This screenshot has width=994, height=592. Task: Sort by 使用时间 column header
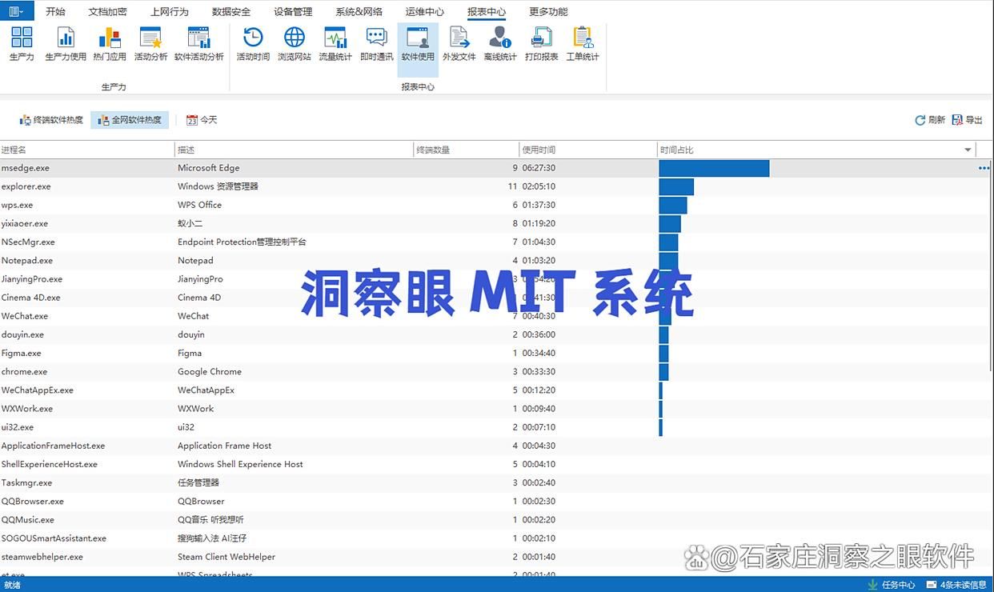tap(588, 150)
